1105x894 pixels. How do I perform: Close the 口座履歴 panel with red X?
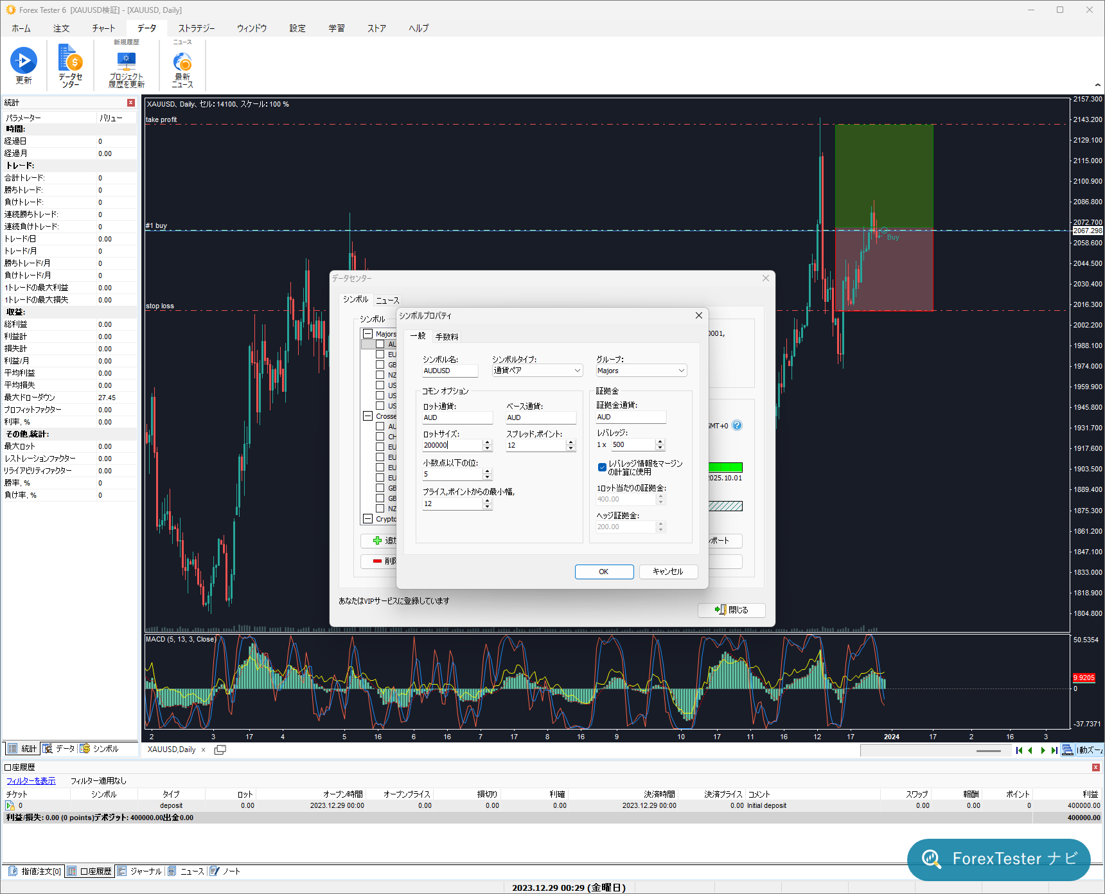coord(1096,767)
